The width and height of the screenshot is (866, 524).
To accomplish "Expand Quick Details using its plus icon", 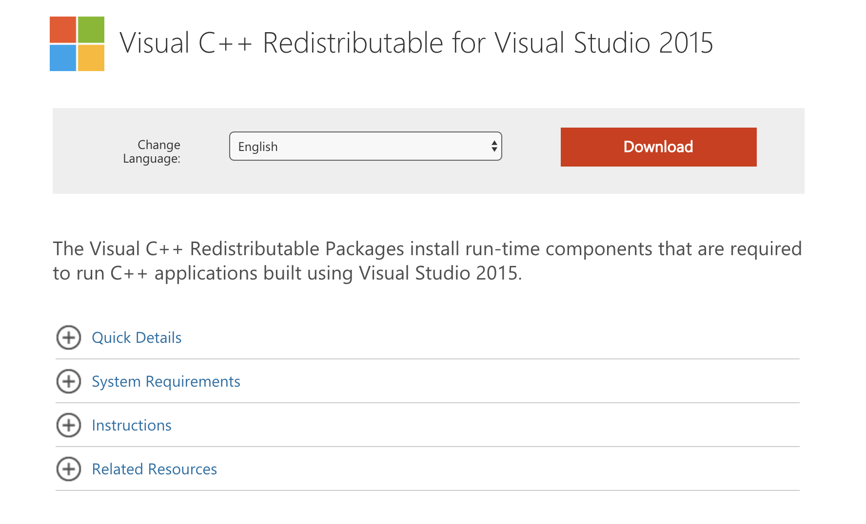I will click(x=69, y=337).
